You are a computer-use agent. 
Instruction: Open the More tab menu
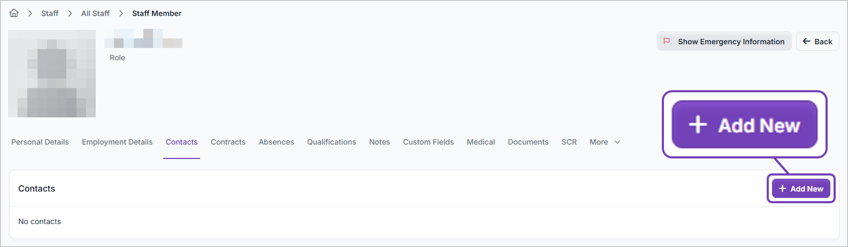[x=599, y=142]
